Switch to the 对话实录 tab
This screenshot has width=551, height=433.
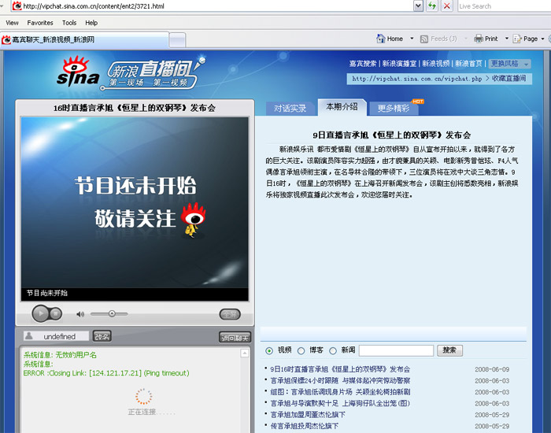(x=290, y=109)
